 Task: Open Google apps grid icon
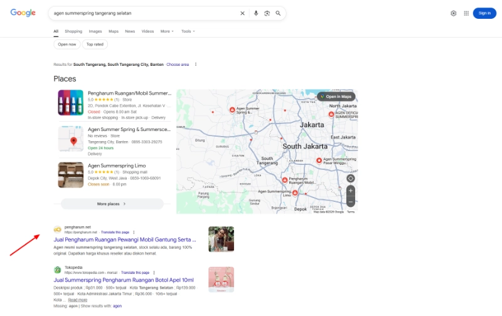466,13
